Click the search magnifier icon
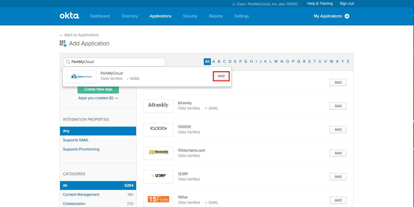This screenshot has height=207, width=414. click(68, 62)
